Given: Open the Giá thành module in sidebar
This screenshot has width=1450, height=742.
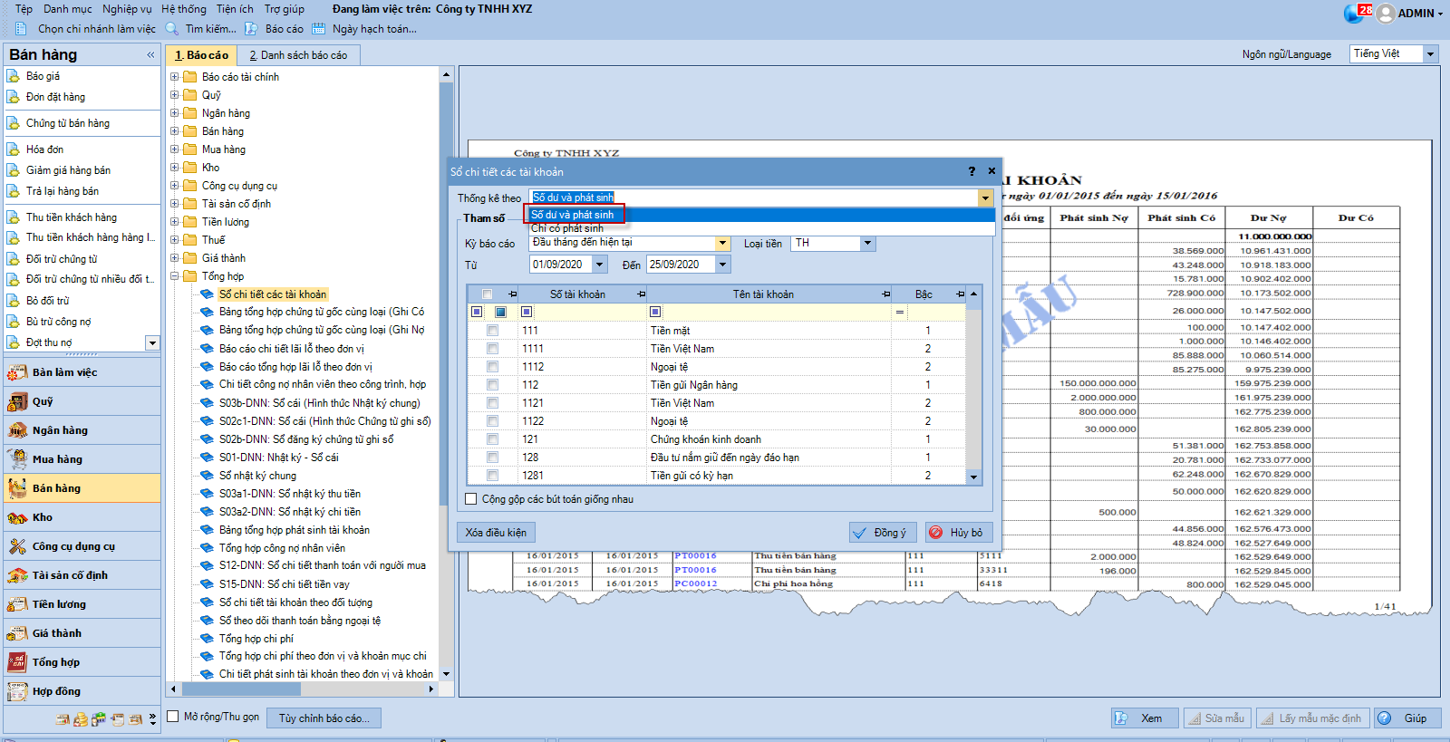Looking at the screenshot, I should 82,633.
